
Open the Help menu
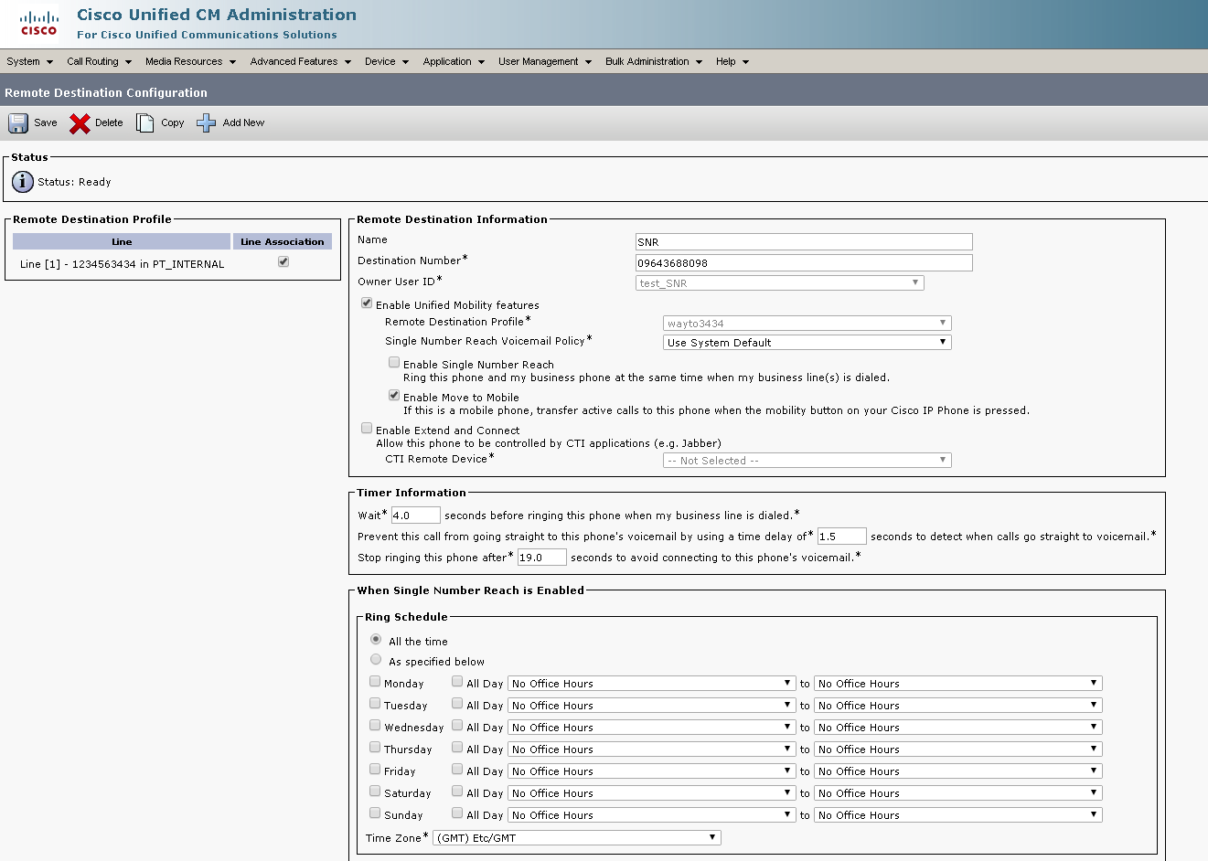pyautogui.click(x=732, y=61)
